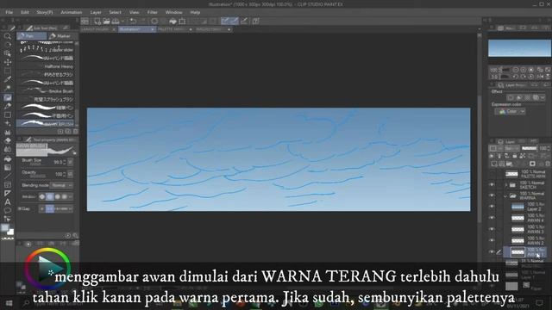Click the main drawing color swatch
The width and height of the screenshot is (552, 310).
coord(4,228)
